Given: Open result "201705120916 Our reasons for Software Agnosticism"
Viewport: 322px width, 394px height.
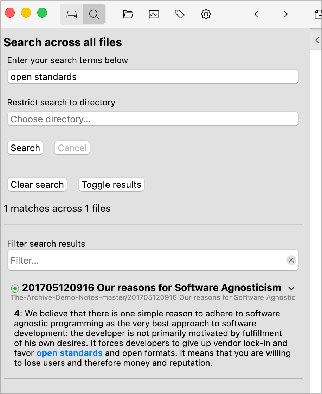Looking at the screenshot, I should pyautogui.click(x=152, y=288).
